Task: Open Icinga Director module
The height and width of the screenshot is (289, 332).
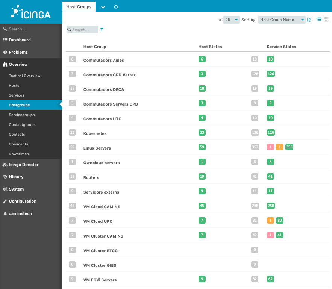Action: click(x=23, y=165)
